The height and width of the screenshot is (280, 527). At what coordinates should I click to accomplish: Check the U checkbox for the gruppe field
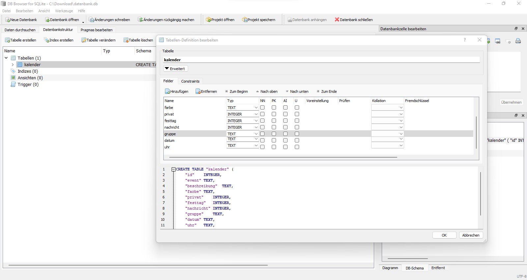coord(297,134)
